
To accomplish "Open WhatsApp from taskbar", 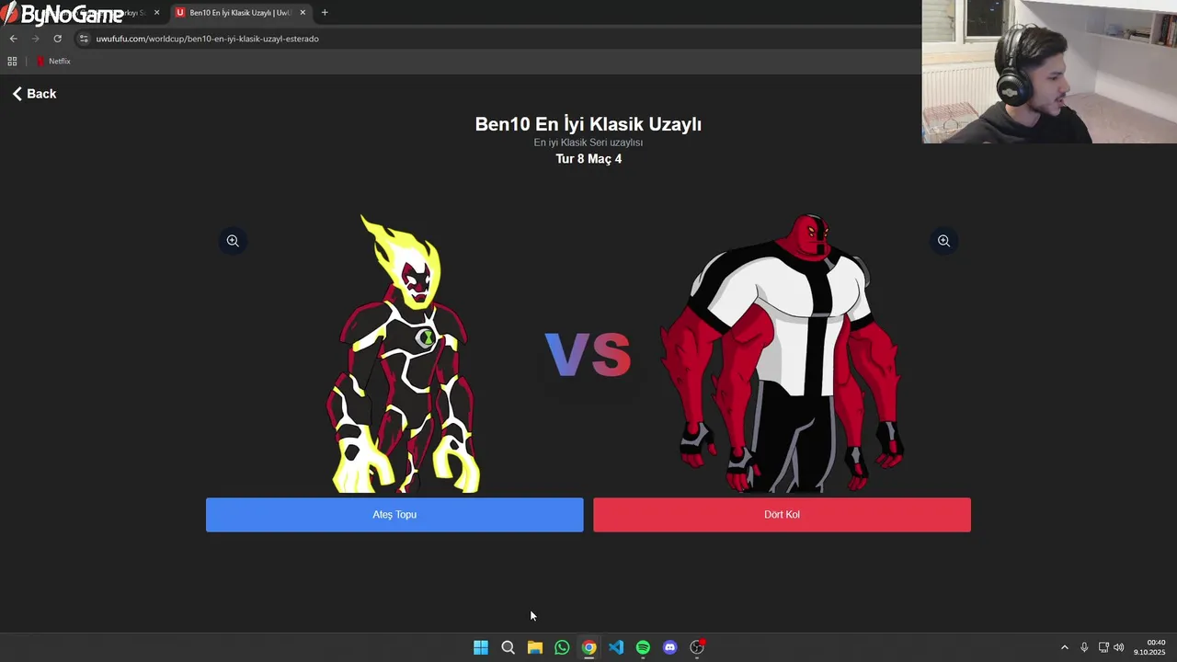I will (x=562, y=647).
